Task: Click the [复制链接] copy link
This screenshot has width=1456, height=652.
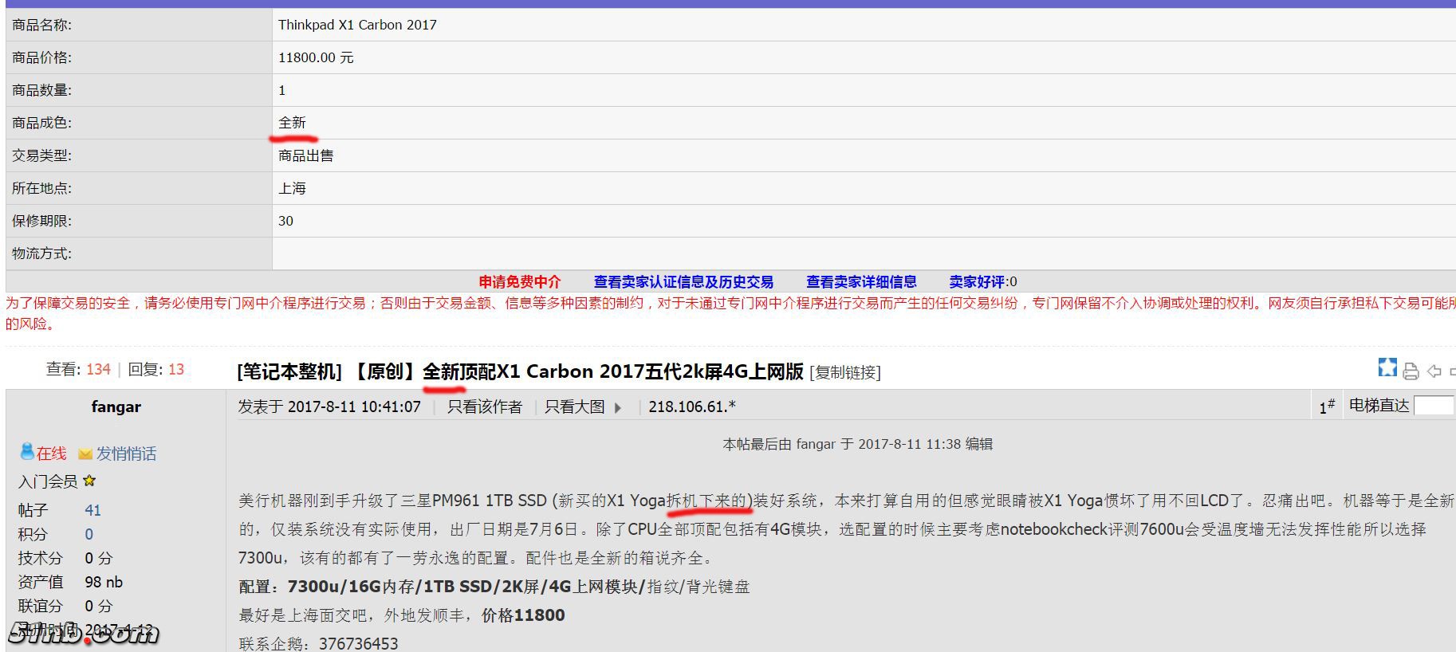Action: pos(845,372)
